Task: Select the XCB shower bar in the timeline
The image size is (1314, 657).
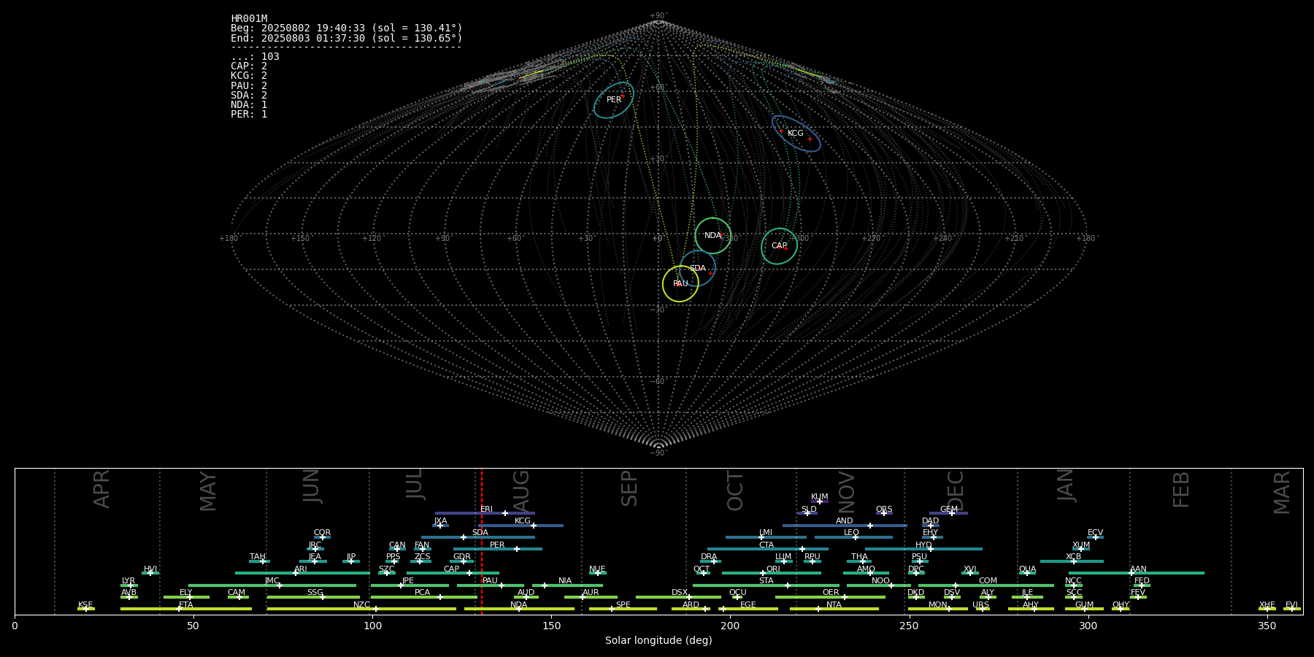Action: [1072, 561]
